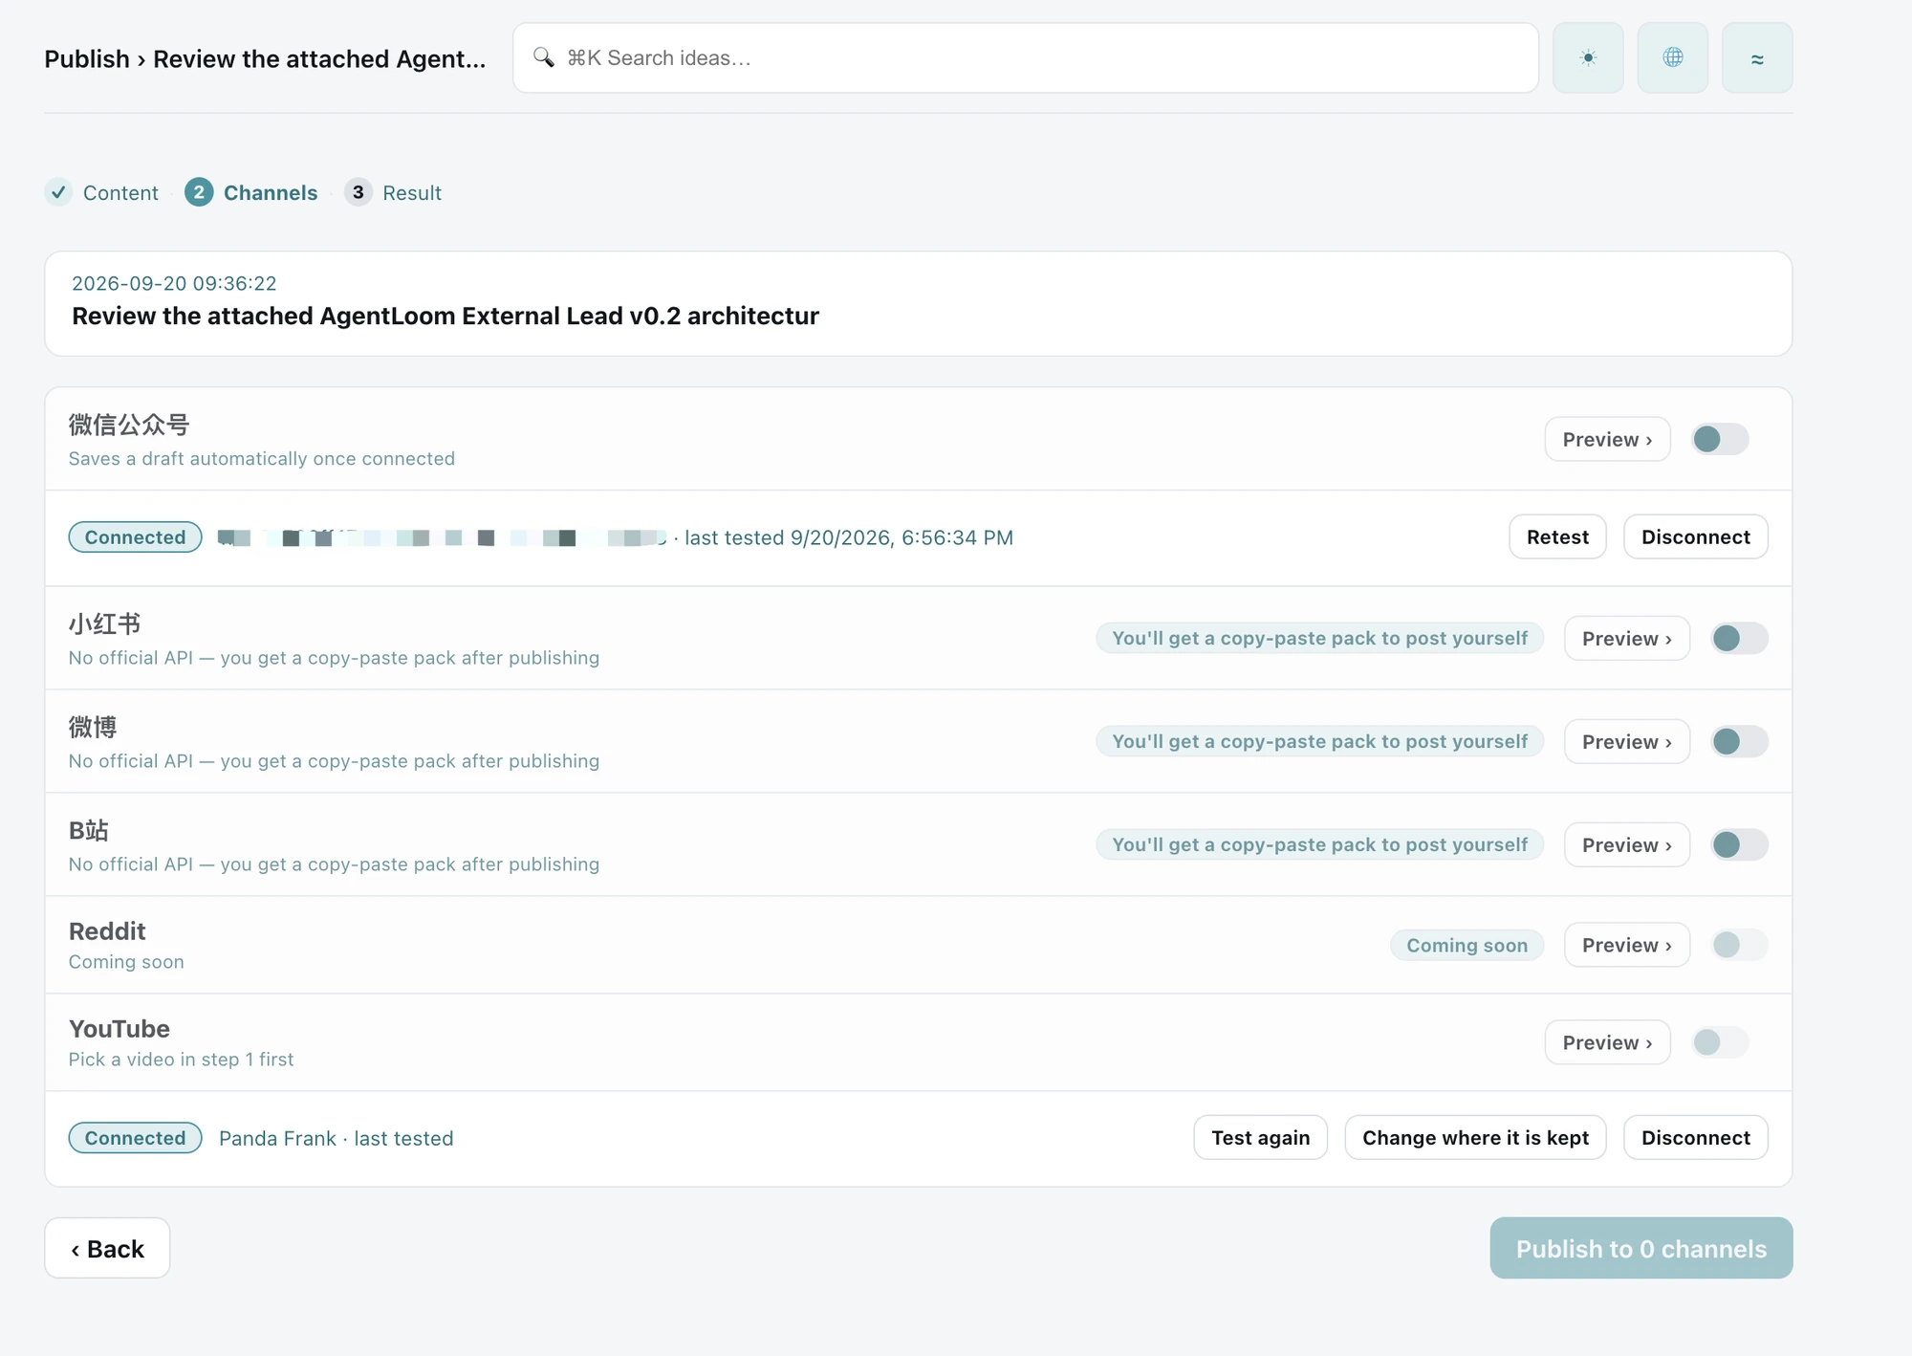Click the Connected badge beside Panda Frank
This screenshot has width=1912, height=1356.
pyautogui.click(x=135, y=1138)
